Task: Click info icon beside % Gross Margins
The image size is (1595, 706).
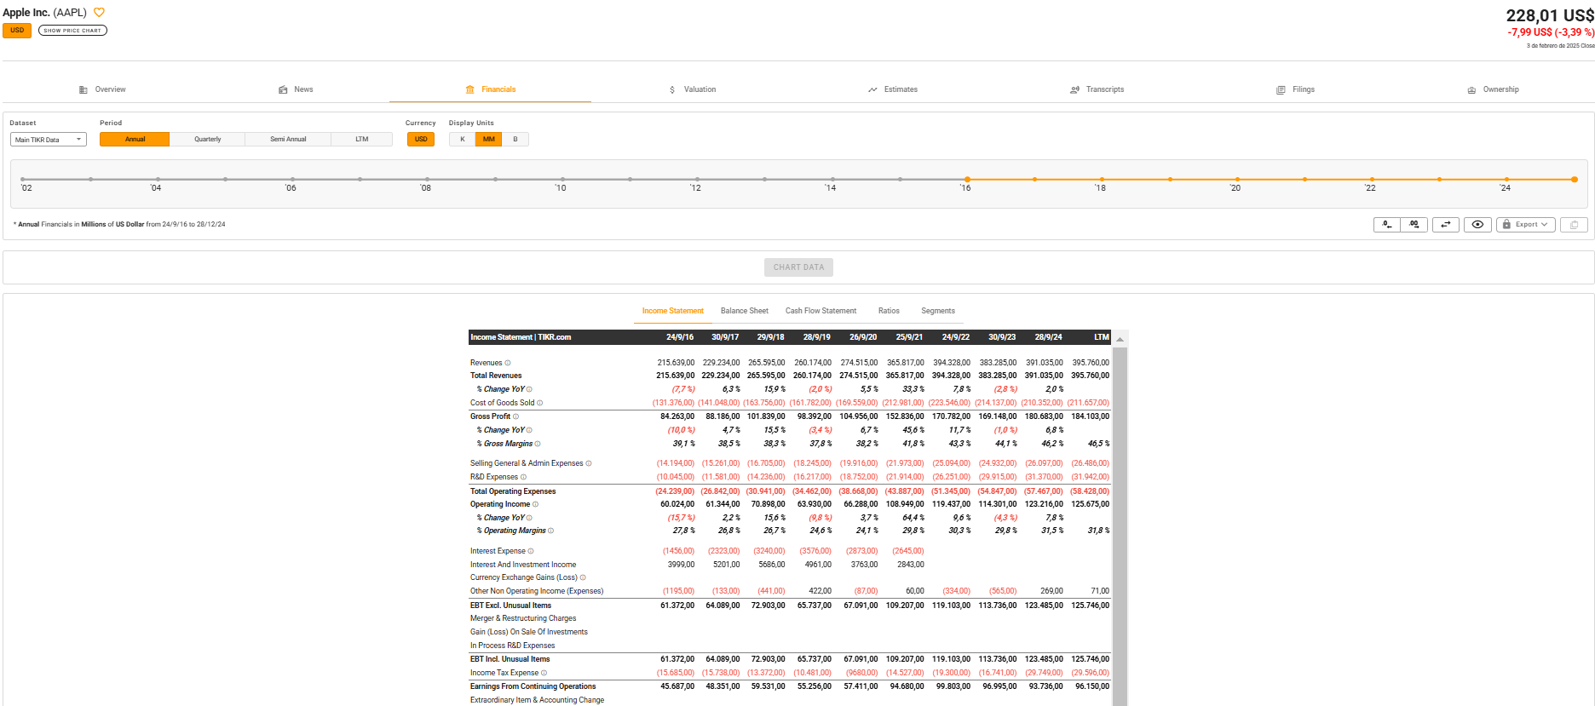Action: (538, 444)
